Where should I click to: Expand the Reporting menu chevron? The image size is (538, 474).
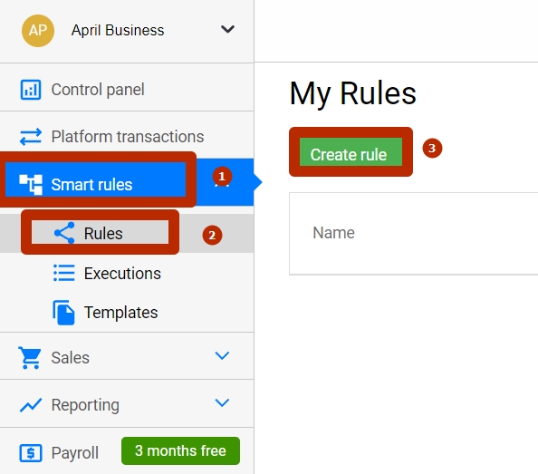pyautogui.click(x=222, y=402)
